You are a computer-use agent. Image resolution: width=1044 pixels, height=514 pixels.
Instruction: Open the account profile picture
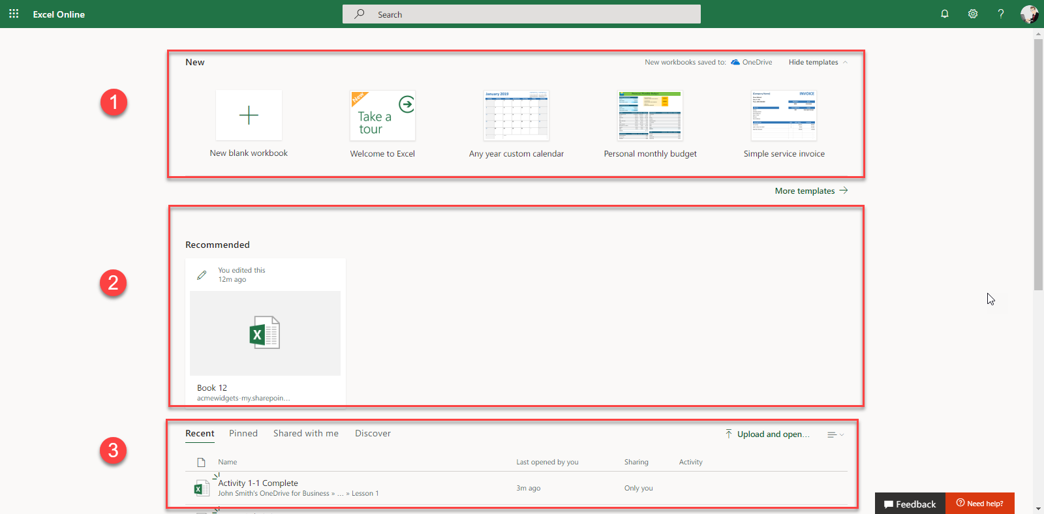tap(1029, 14)
